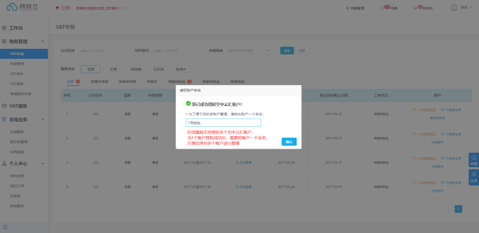Switch to the 待提交申报 tab
Screen dimensions: 479x233
tap(99, 82)
